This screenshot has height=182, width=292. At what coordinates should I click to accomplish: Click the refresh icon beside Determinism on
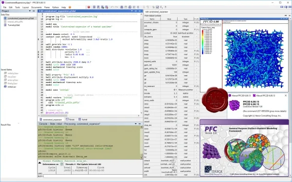(62, 164)
